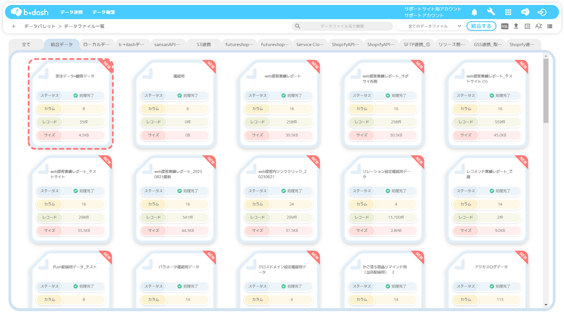
Task: Click the 0B size value
Action: (188, 135)
